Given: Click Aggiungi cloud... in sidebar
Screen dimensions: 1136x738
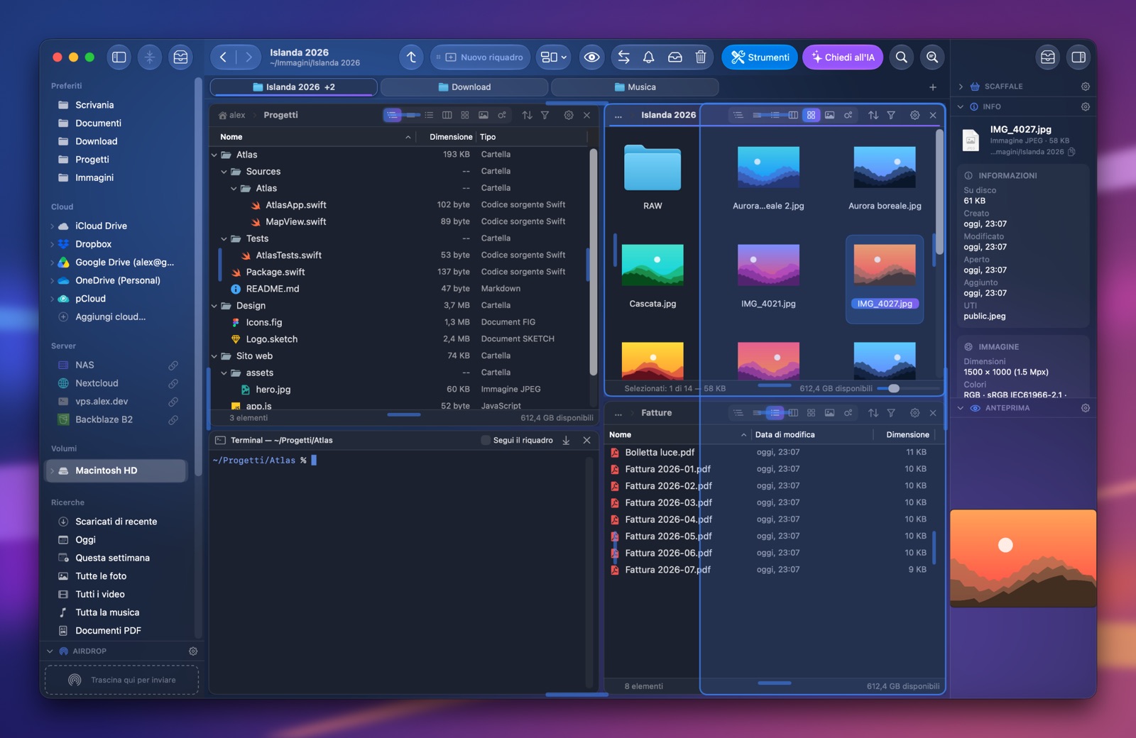Looking at the screenshot, I should pyautogui.click(x=110, y=317).
